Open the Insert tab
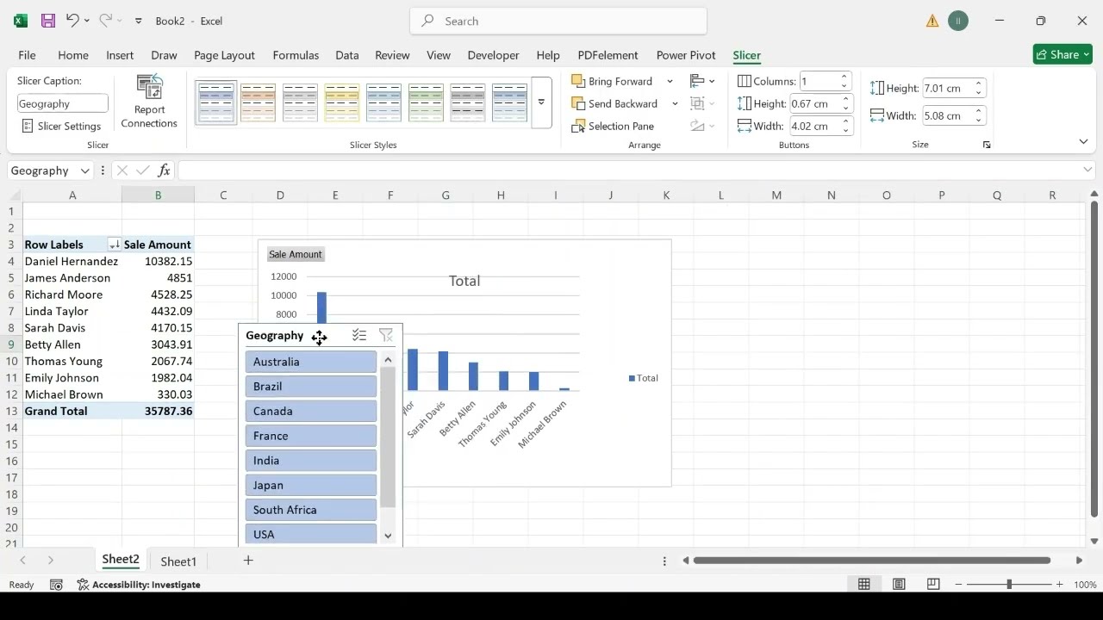This screenshot has height=620, width=1103. click(120, 55)
